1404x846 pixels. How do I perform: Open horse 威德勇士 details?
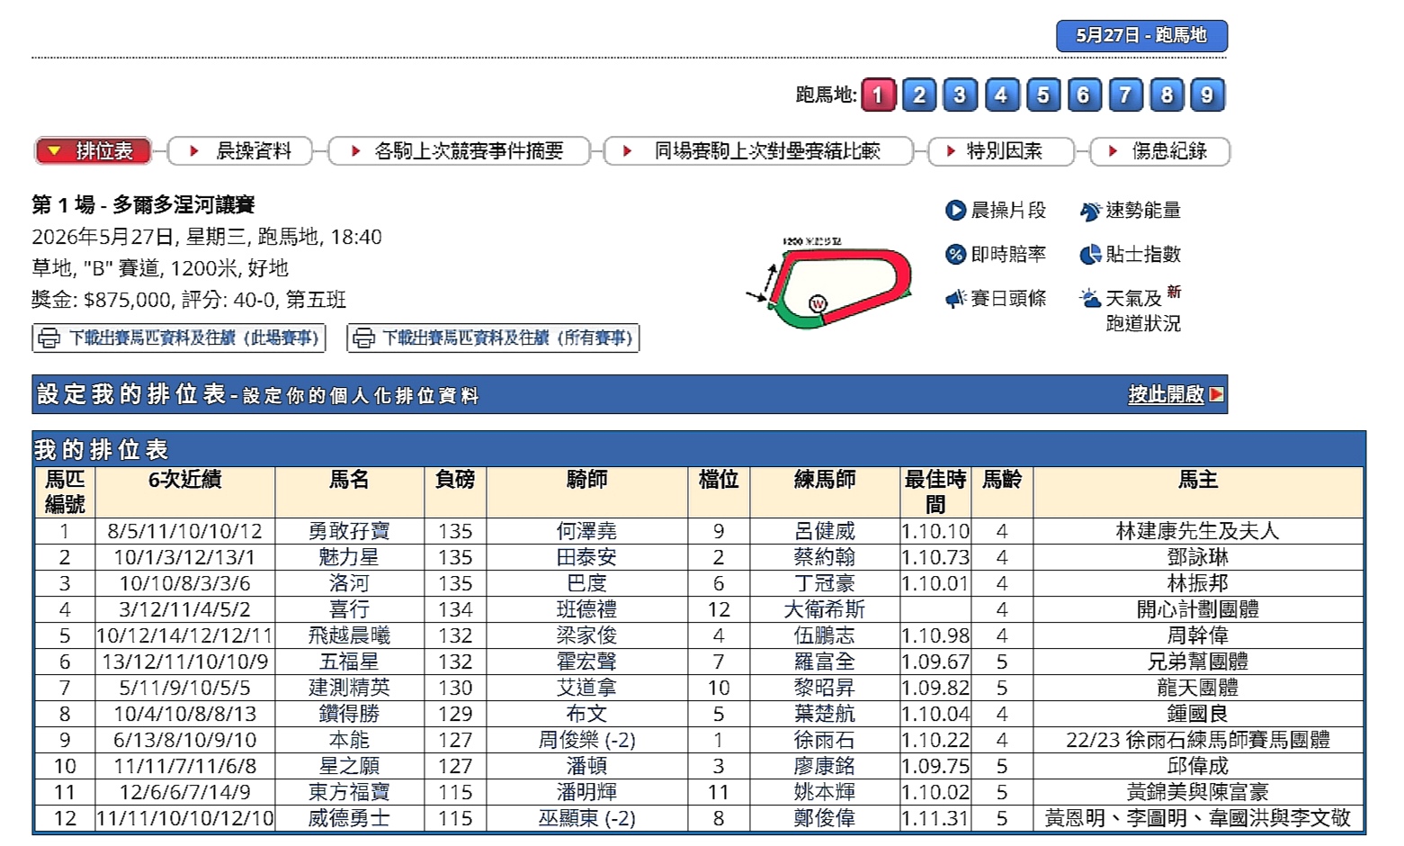point(349,818)
